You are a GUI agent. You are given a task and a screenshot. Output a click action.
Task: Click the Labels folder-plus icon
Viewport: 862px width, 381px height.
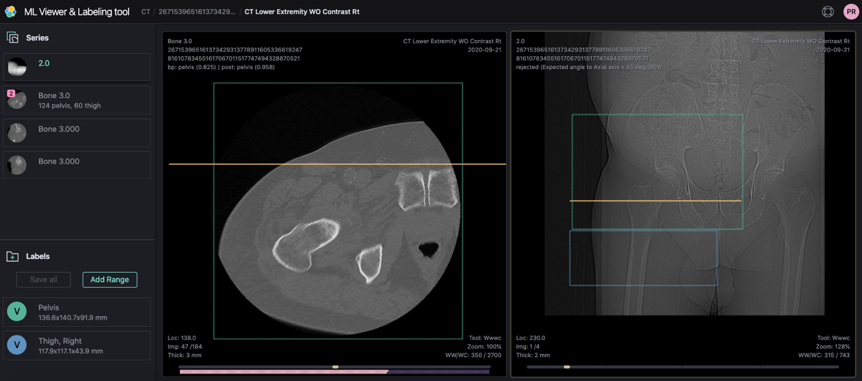pyautogui.click(x=12, y=257)
